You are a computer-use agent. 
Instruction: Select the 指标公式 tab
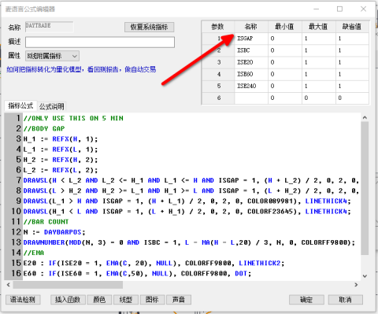tap(20, 105)
